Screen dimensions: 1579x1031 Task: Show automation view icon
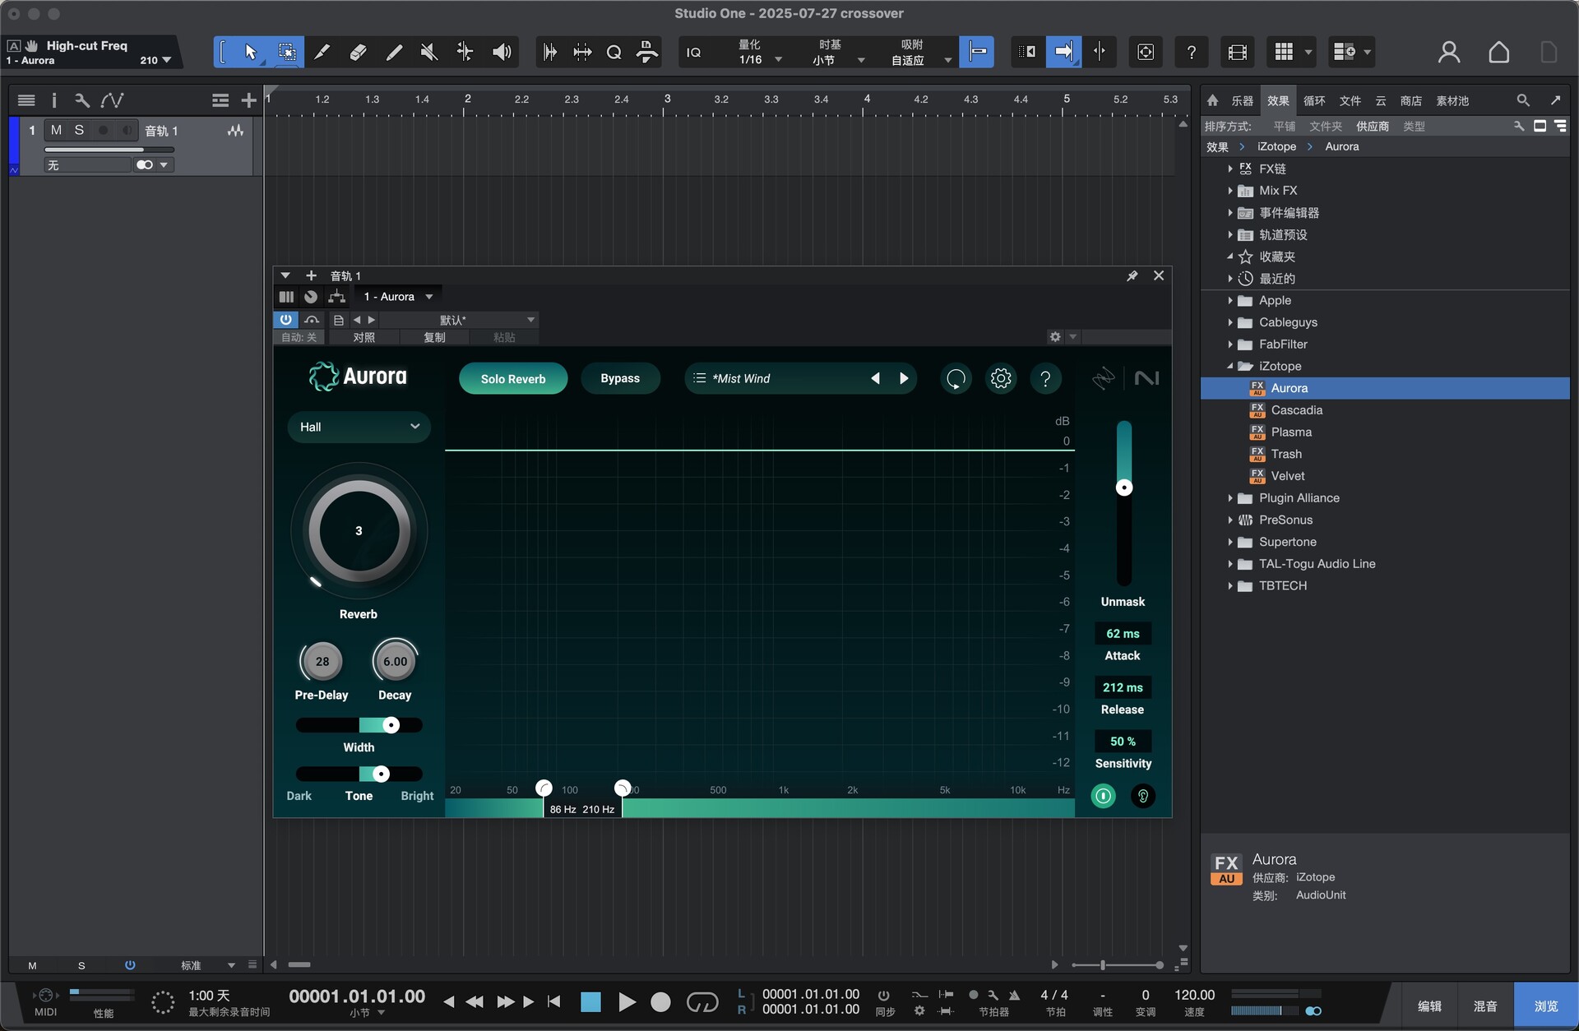(112, 100)
